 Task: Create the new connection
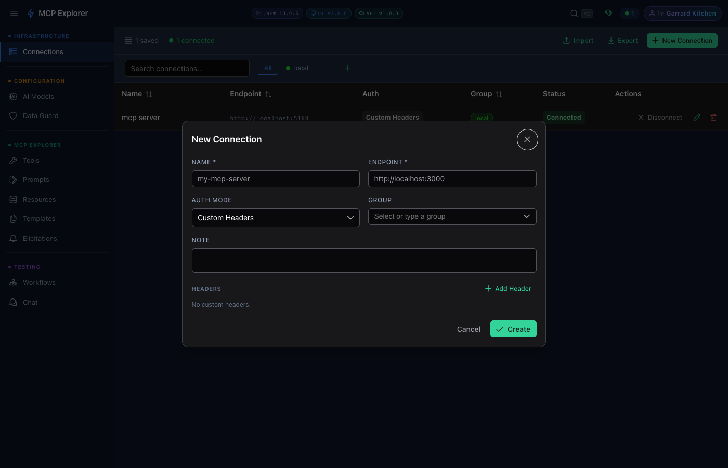(x=513, y=329)
